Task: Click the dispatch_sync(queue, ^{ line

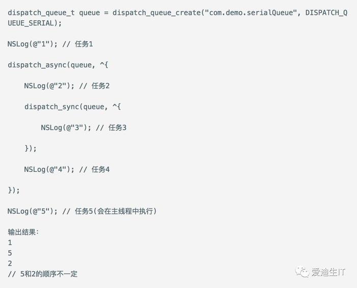Action: pos(72,107)
